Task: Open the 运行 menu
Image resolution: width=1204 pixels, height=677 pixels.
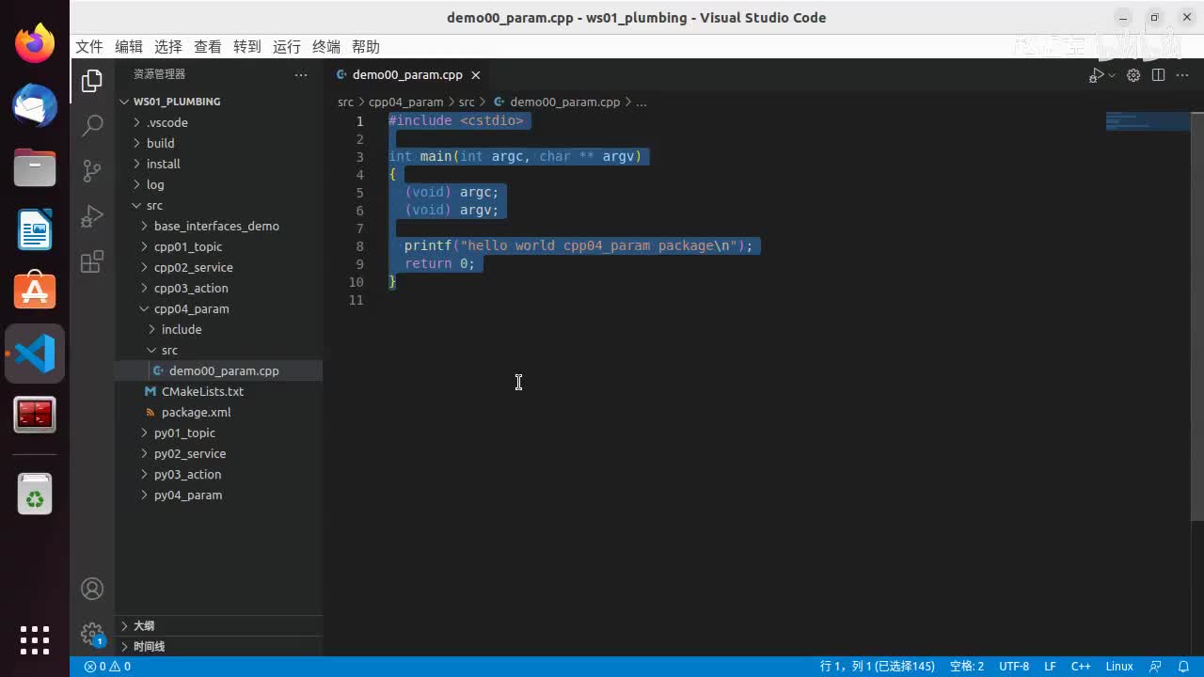Action: 287,47
